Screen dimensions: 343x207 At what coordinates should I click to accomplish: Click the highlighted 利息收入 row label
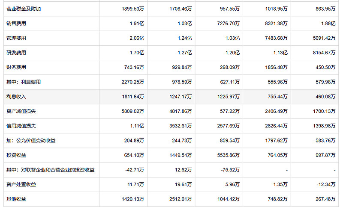coord(16,96)
